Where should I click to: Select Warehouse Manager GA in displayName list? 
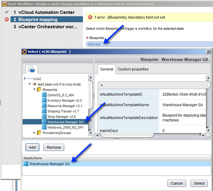click(117, 164)
